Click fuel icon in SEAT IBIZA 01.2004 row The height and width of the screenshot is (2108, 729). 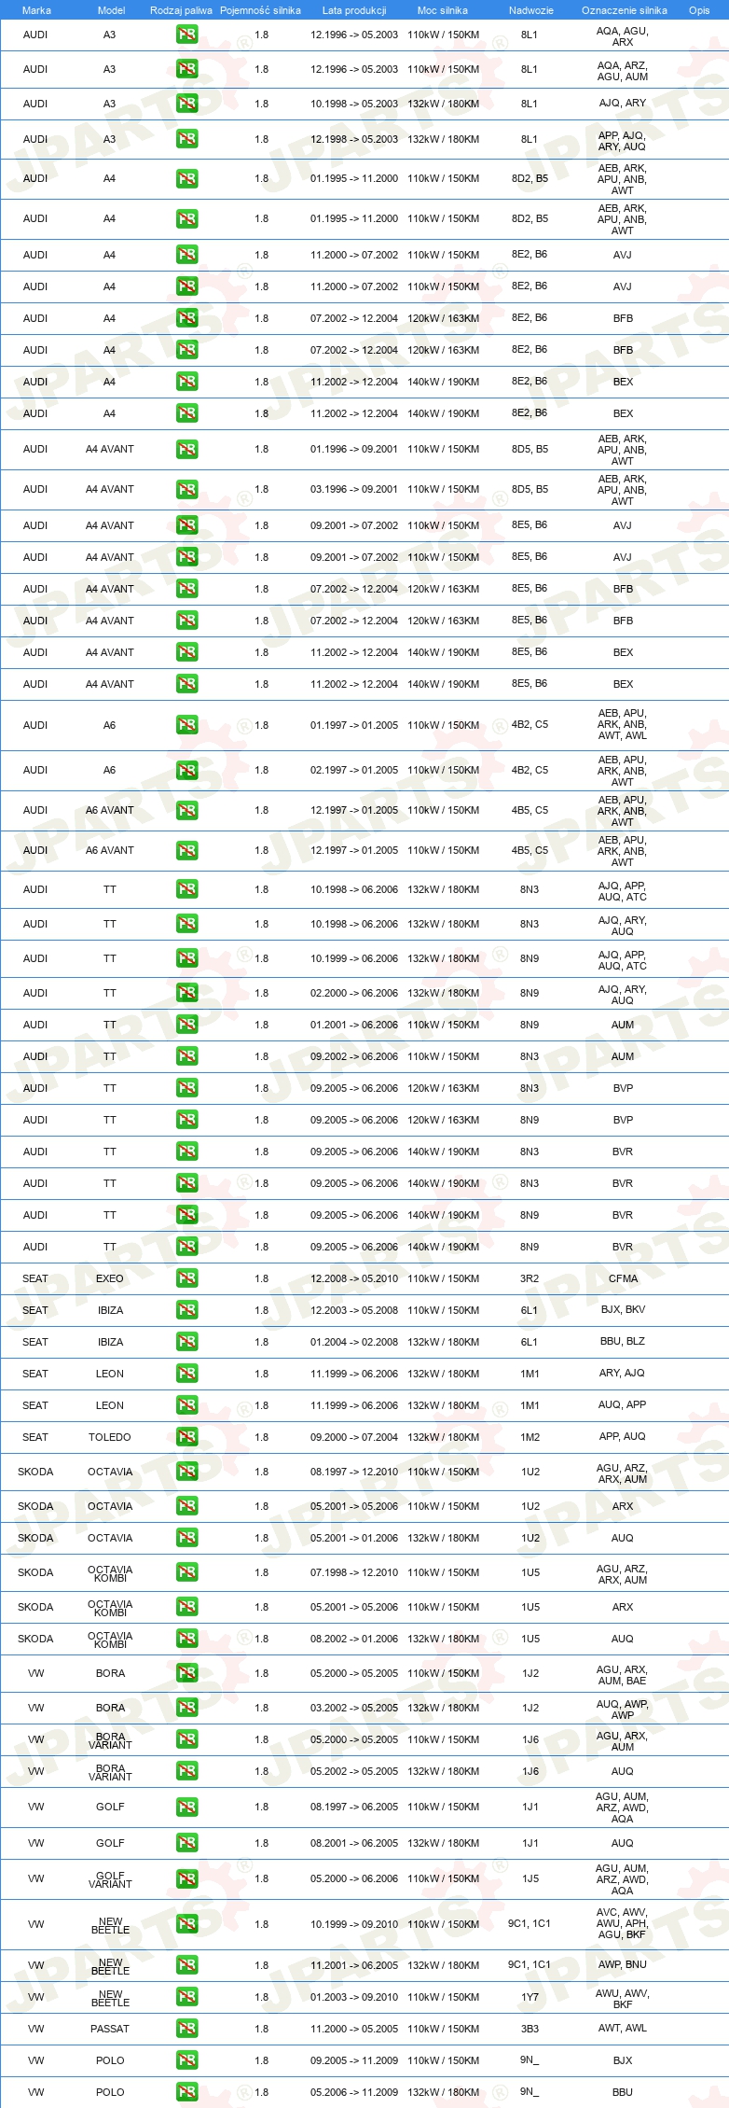(x=186, y=1342)
